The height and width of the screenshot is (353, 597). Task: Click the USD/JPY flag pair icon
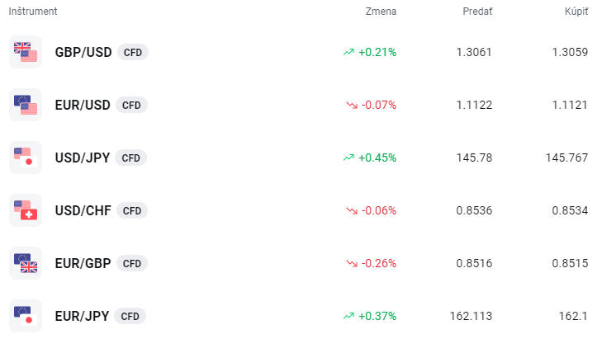tap(26, 158)
